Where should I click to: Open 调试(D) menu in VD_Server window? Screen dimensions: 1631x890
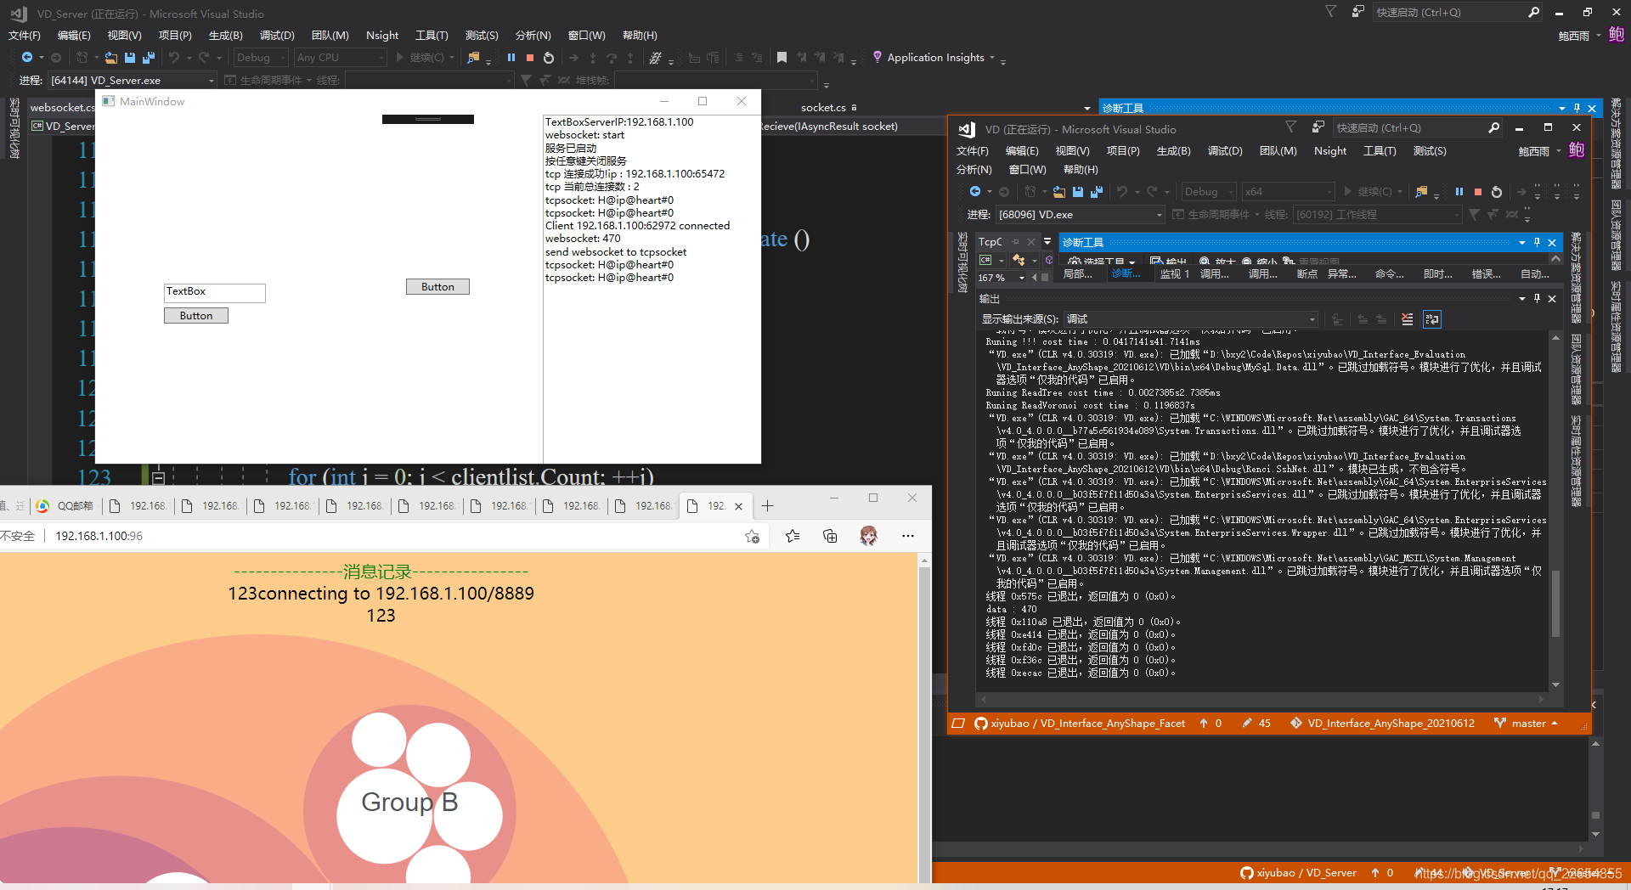[277, 35]
